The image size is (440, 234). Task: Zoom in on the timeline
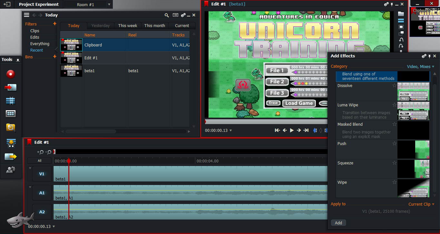(40, 152)
